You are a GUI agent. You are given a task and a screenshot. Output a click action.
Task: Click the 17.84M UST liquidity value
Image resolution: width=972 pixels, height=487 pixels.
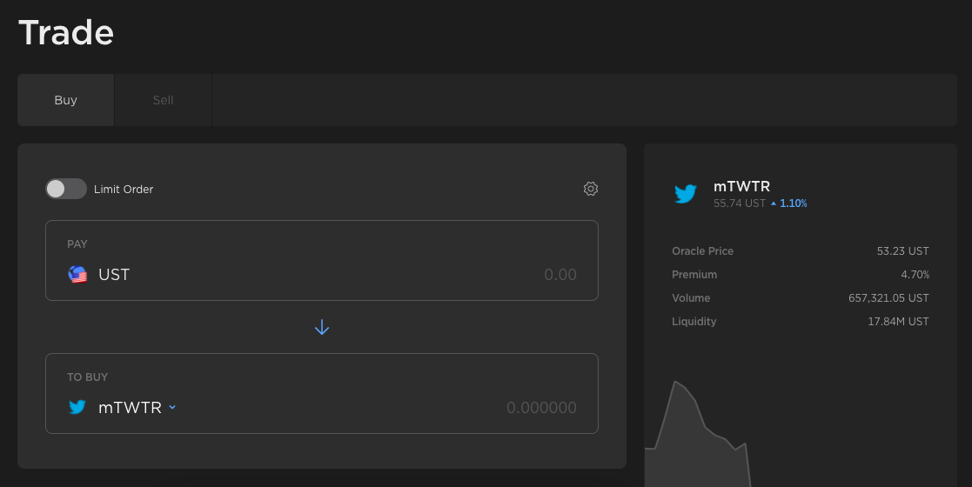click(898, 322)
